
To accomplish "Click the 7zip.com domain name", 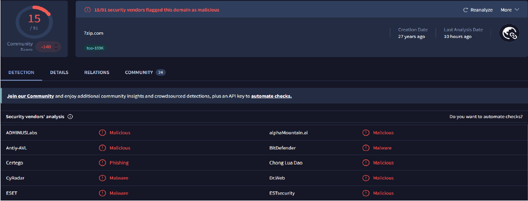I will [x=94, y=33].
